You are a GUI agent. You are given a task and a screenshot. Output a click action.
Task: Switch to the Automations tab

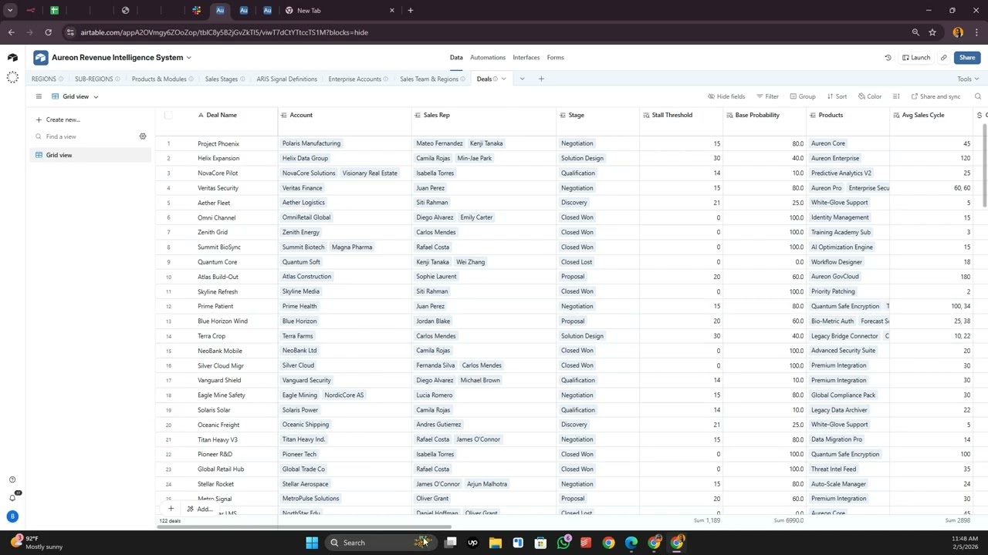tap(488, 57)
